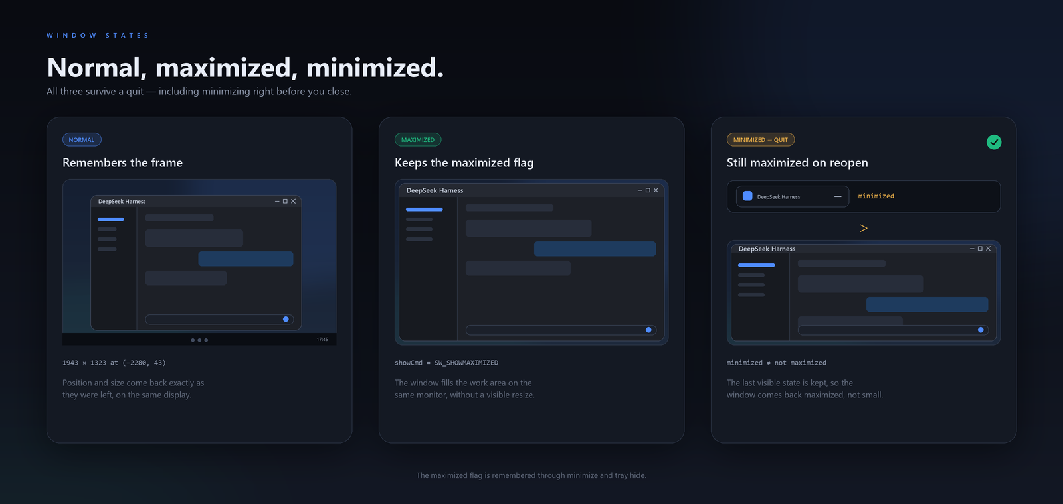This screenshot has width=1063, height=504.
Task: Click the blue message bubble in the Maximized card window
Action: pos(595,249)
